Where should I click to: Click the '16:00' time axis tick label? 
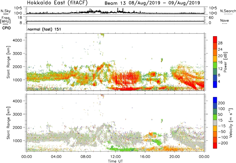click(145, 157)
